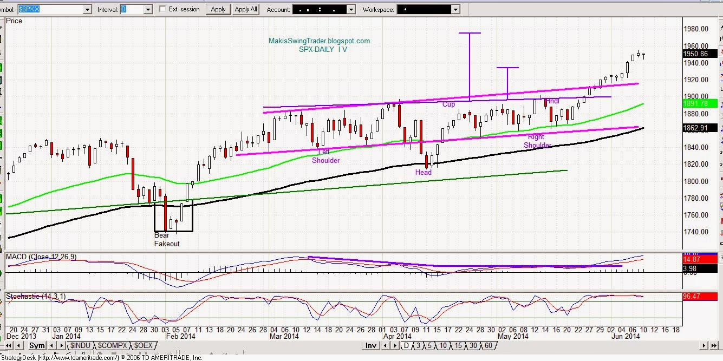This screenshot has width=723, height=361.
Task: Select the 10 minute interval tab
Action: 442,345
